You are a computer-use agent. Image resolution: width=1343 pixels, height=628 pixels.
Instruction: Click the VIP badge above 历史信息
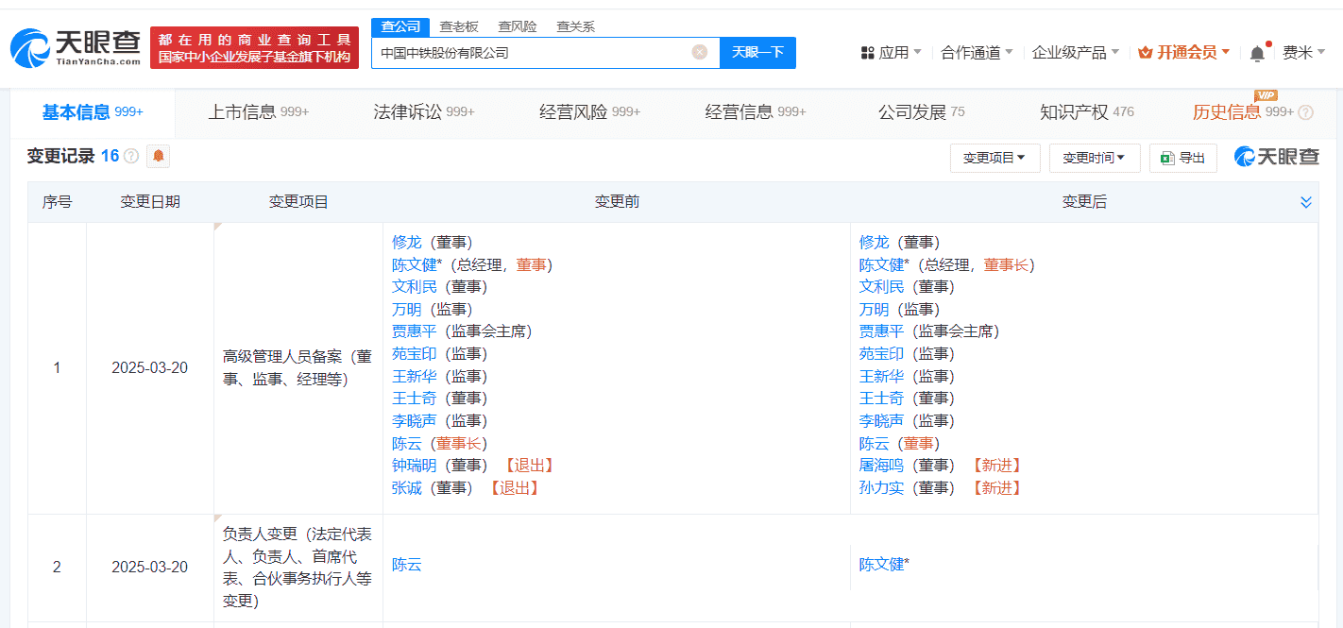click(1266, 95)
